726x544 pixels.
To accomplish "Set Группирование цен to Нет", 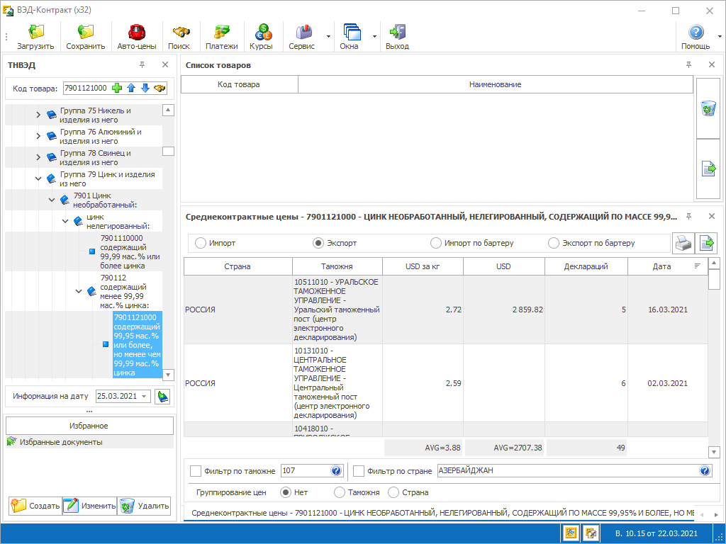I will click(x=286, y=493).
